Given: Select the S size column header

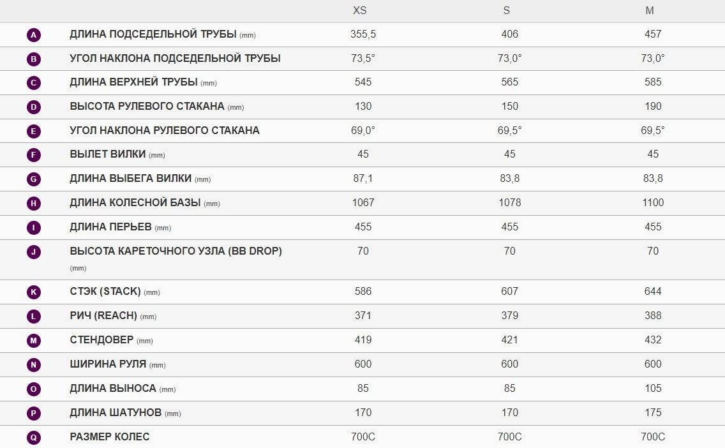Looking at the screenshot, I should 507,11.
